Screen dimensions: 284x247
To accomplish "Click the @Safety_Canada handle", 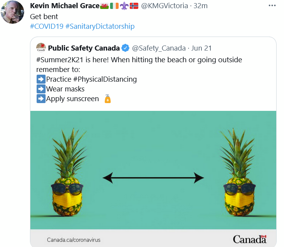I will (x=159, y=48).
